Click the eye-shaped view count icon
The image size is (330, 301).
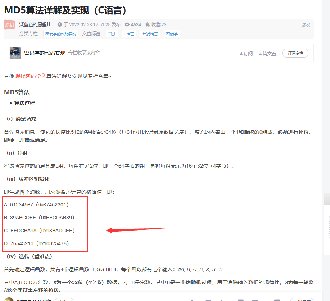[127, 25]
